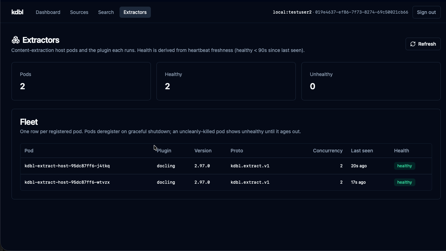This screenshot has width=446, height=251.
Task: Click the Refresh button
Action: (423, 44)
